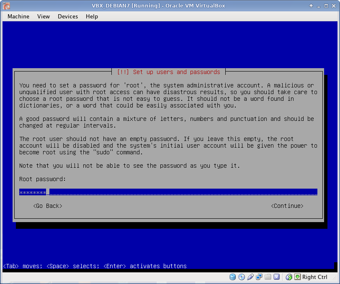This screenshot has height=284, width=340.
Task: Activate the <Go Back> button
Action: [48, 206]
